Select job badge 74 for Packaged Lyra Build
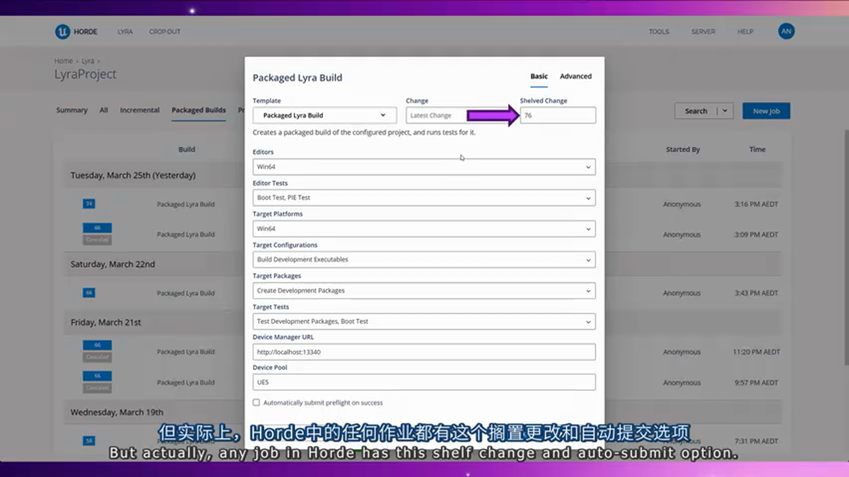The width and height of the screenshot is (849, 477). click(x=88, y=203)
